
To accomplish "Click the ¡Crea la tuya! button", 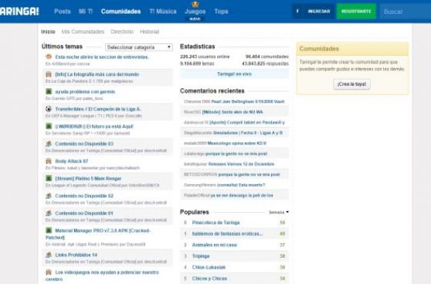I will point(352,84).
